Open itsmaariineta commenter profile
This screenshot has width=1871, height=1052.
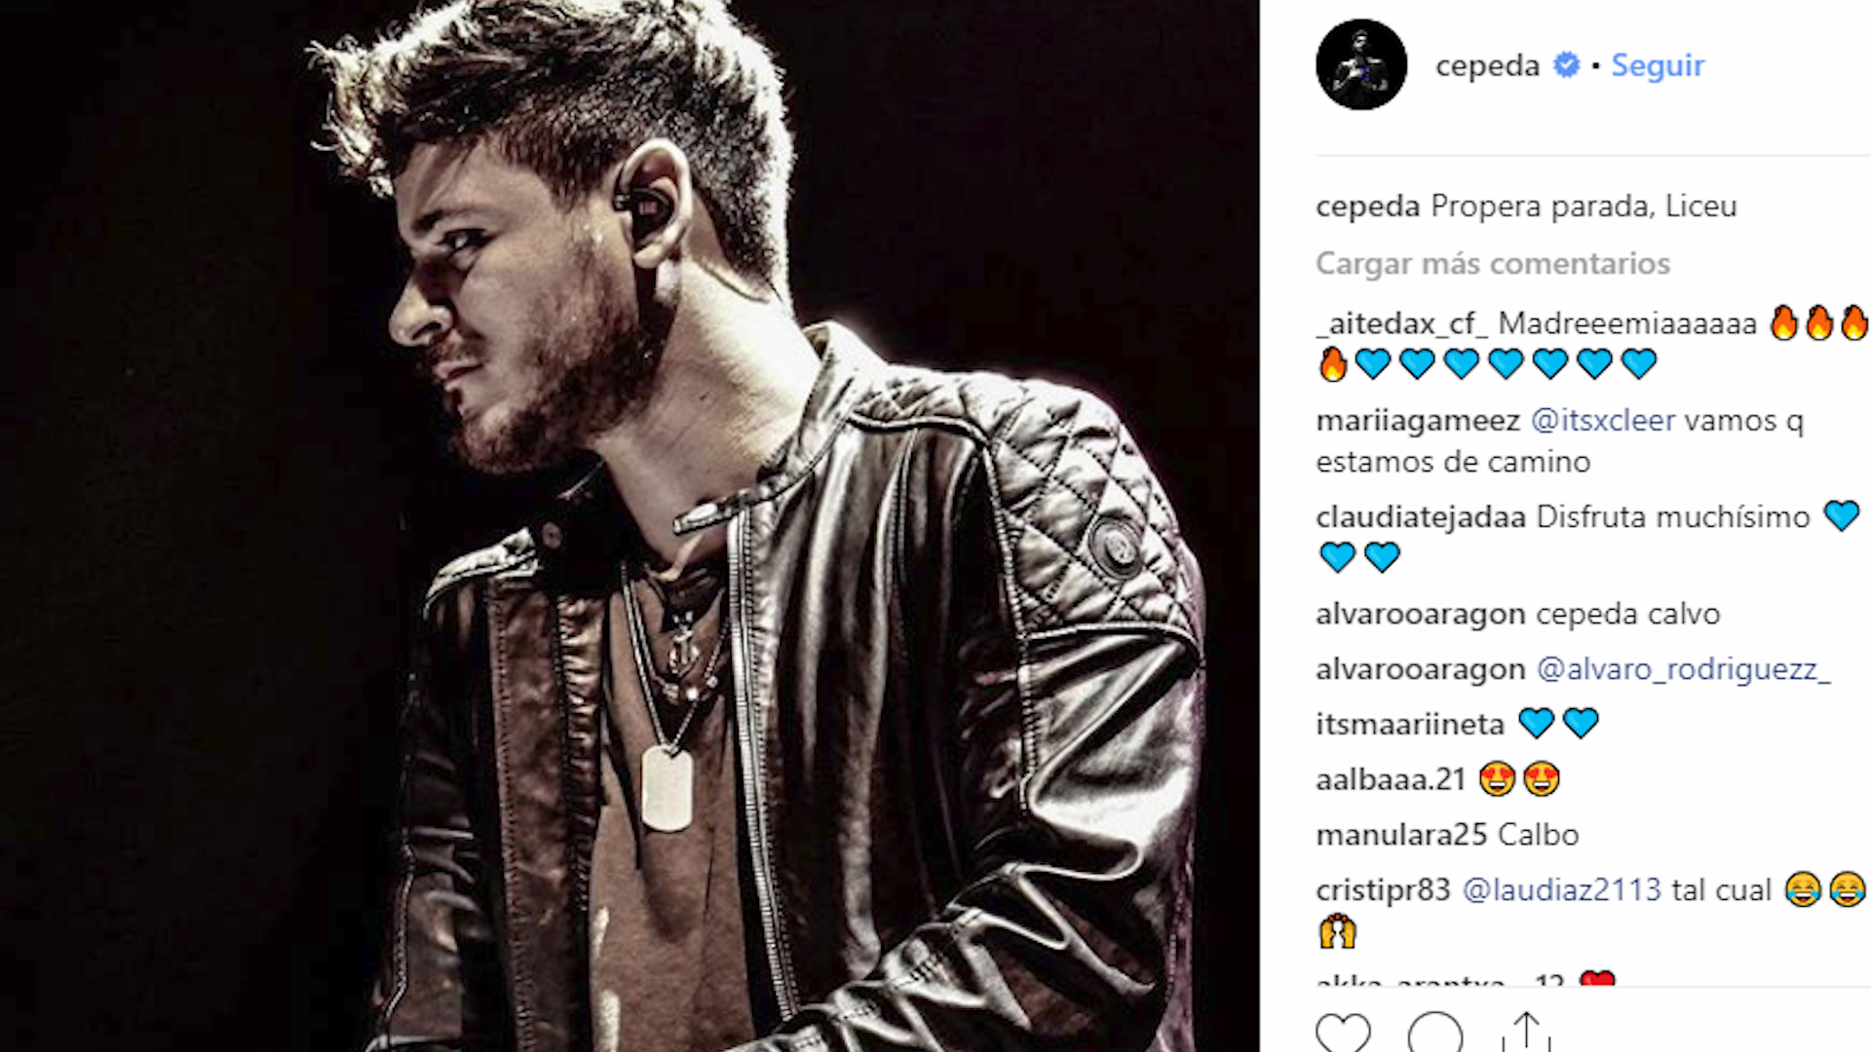tap(1410, 724)
